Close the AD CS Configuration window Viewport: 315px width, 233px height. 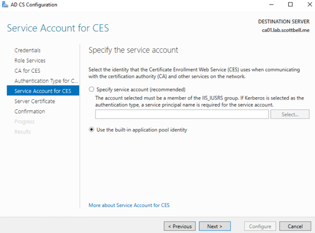304,5
